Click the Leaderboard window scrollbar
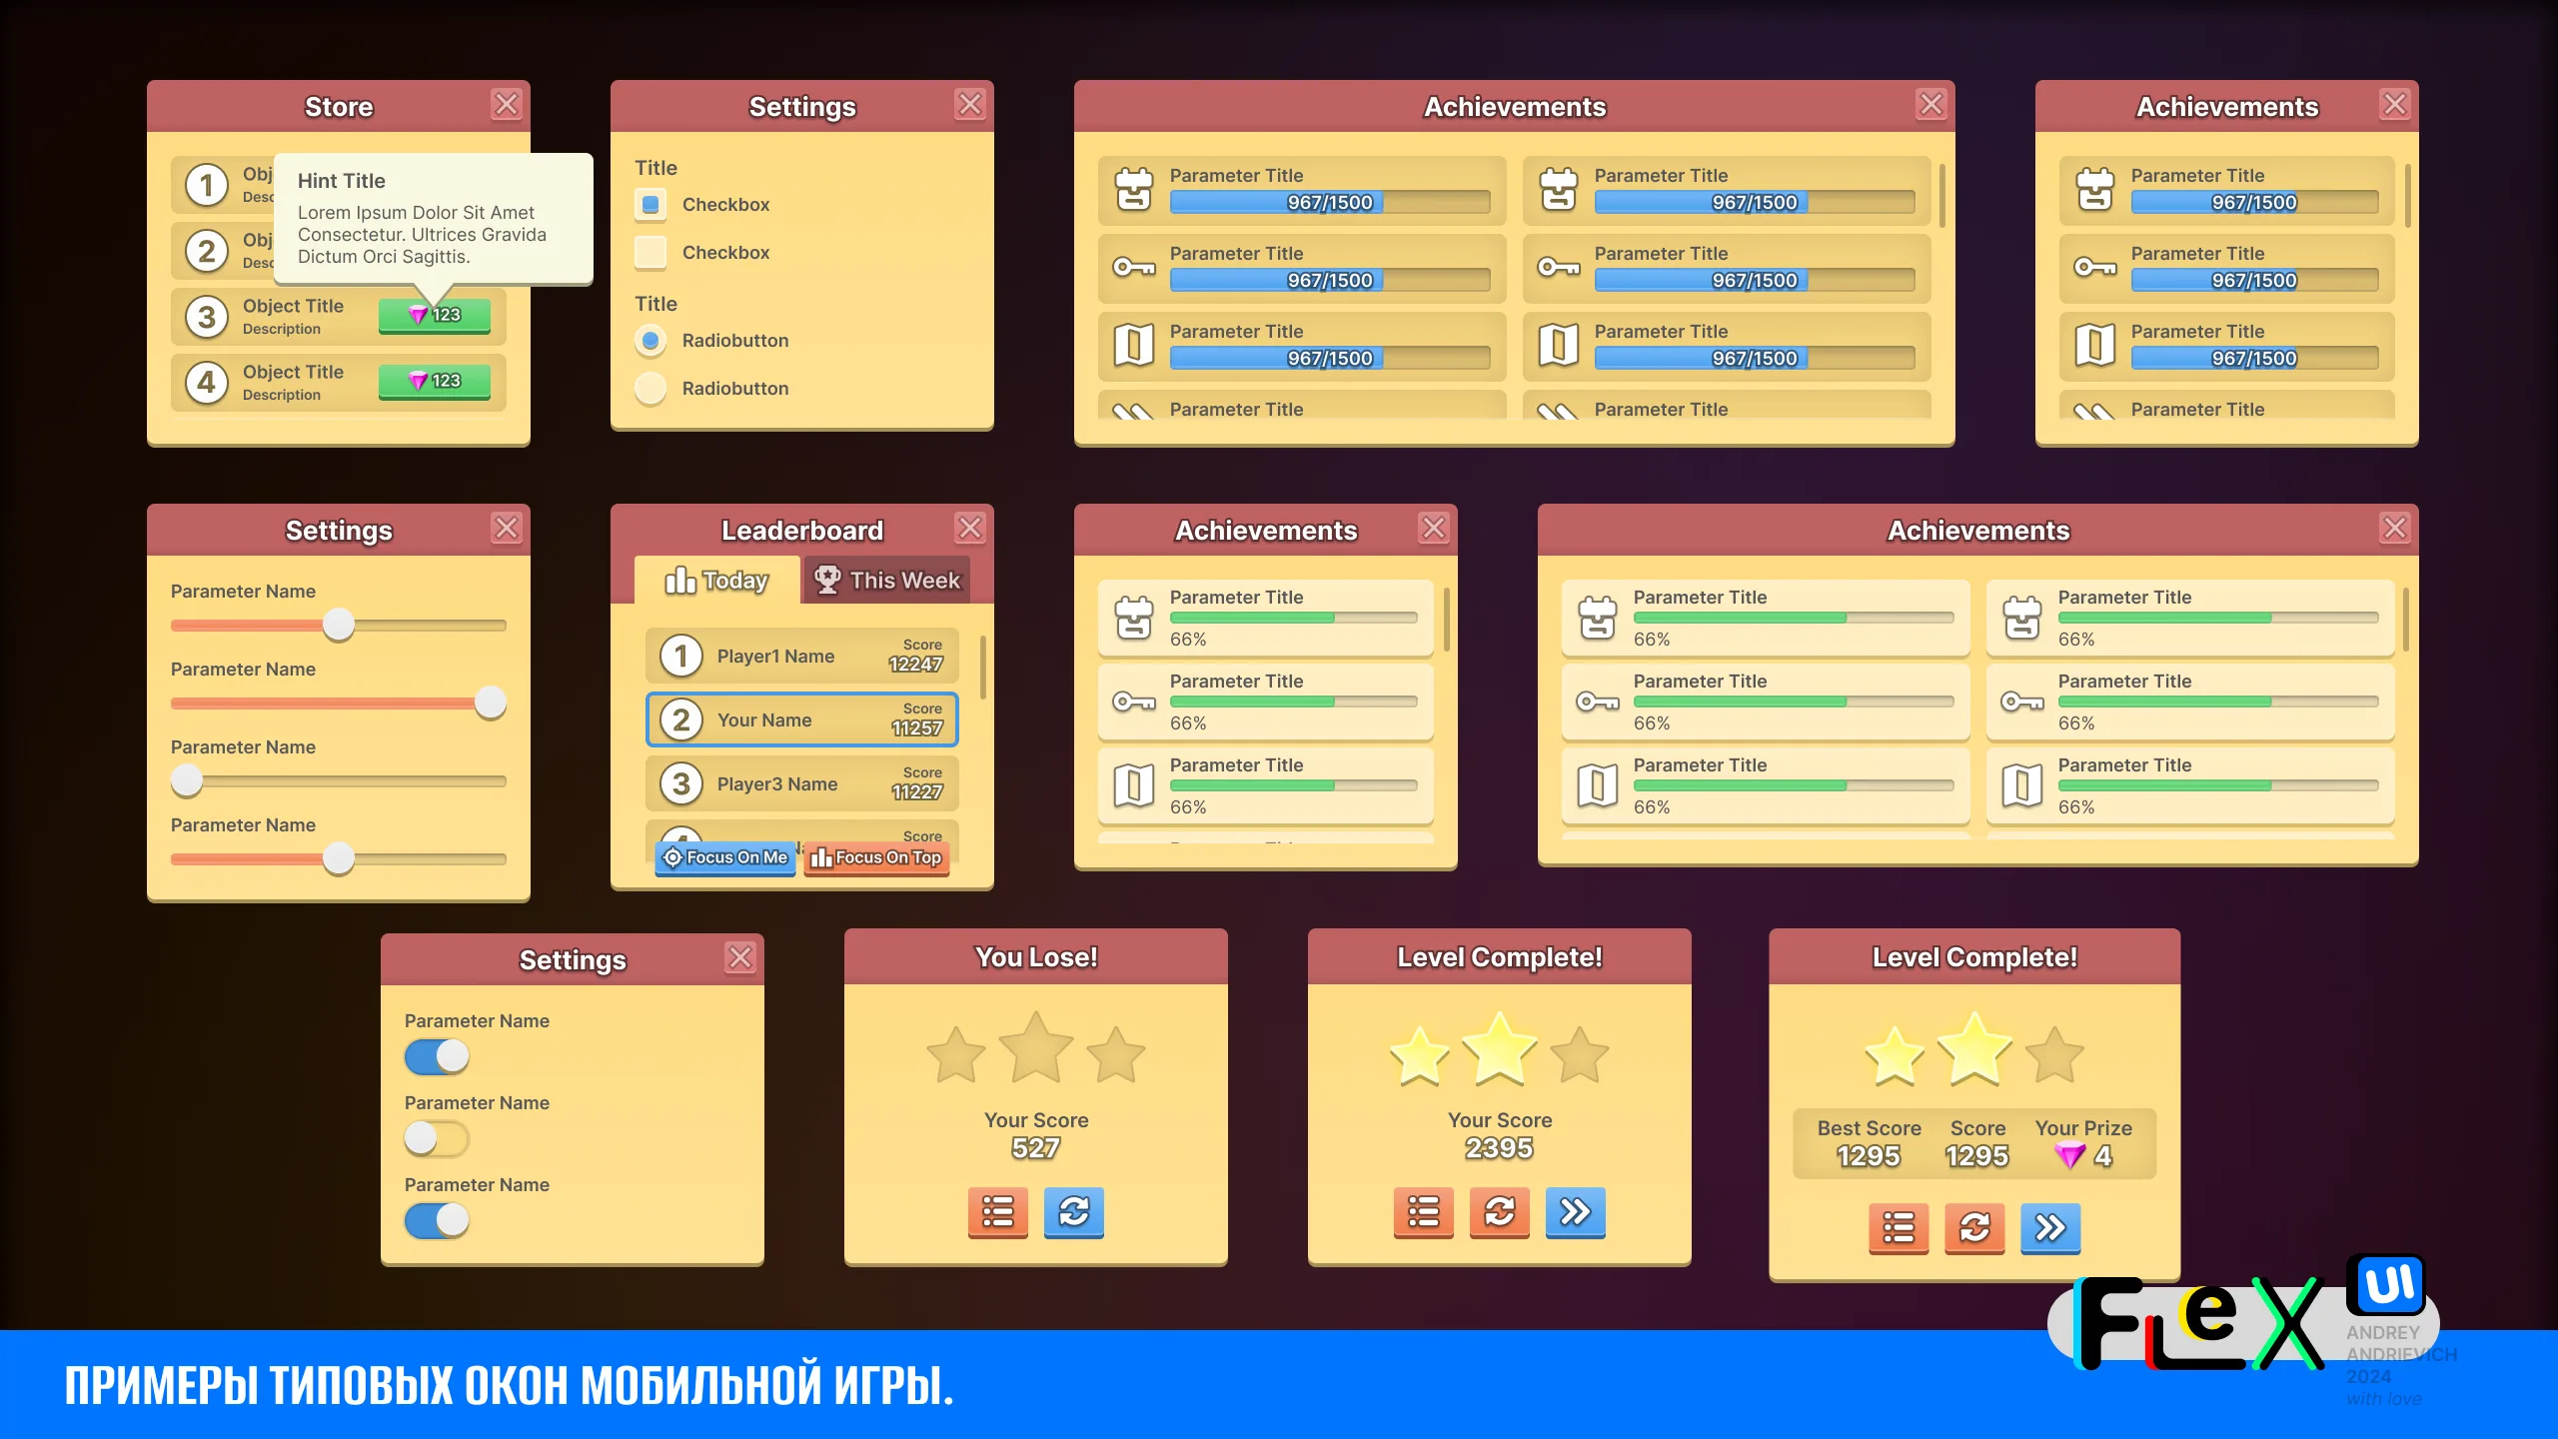The width and height of the screenshot is (2558, 1439). (983, 668)
